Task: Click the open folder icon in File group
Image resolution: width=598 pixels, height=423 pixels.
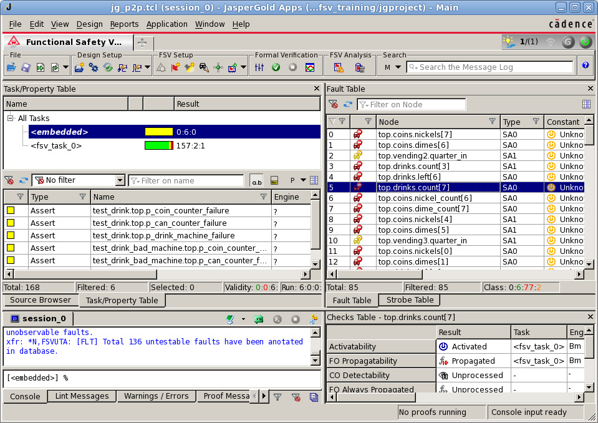Action: 11,67
